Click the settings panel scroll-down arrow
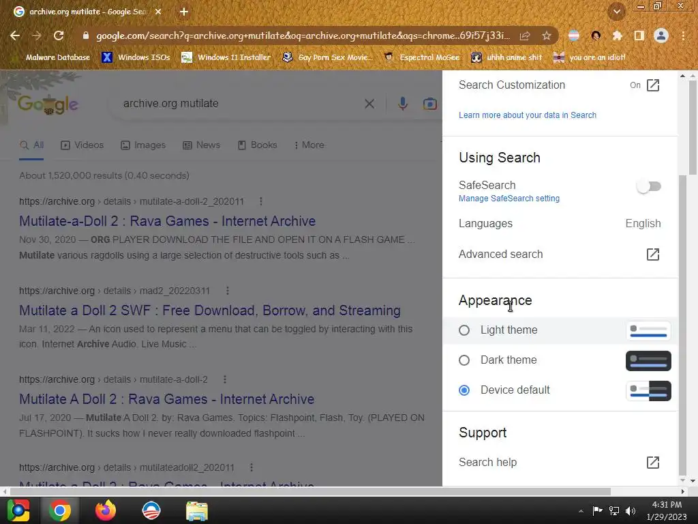This screenshot has height=524, width=698. coord(682,480)
